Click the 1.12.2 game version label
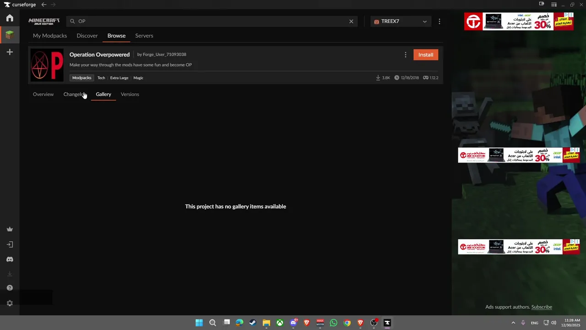This screenshot has width=586, height=330. coord(431,78)
